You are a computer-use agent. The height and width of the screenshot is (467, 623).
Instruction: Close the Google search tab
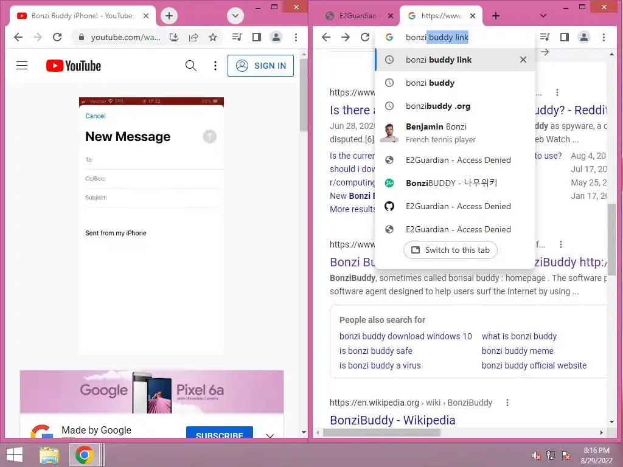(x=472, y=16)
